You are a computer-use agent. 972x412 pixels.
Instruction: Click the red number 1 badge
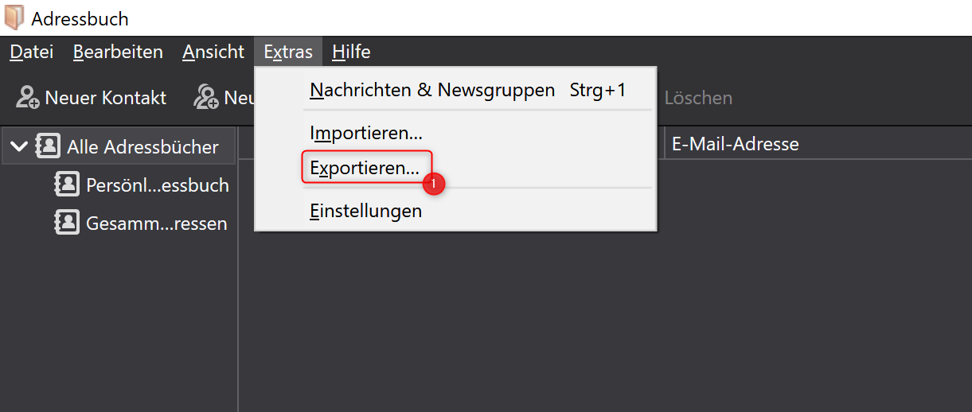[x=434, y=184]
